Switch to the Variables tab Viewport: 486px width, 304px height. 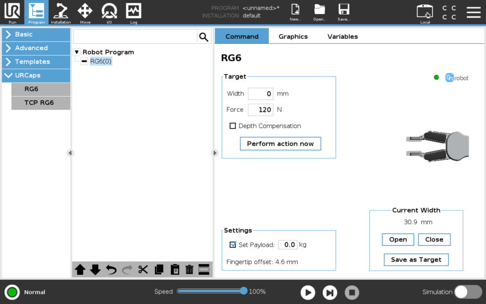point(342,36)
